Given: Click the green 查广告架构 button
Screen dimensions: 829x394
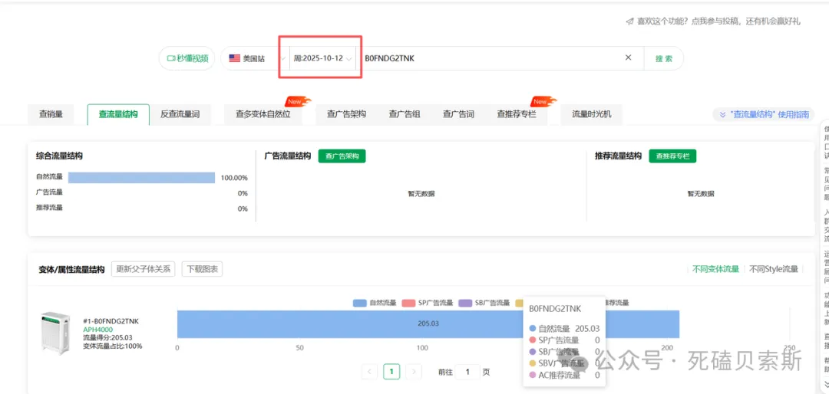Looking at the screenshot, I should click(x=342, y=156).
